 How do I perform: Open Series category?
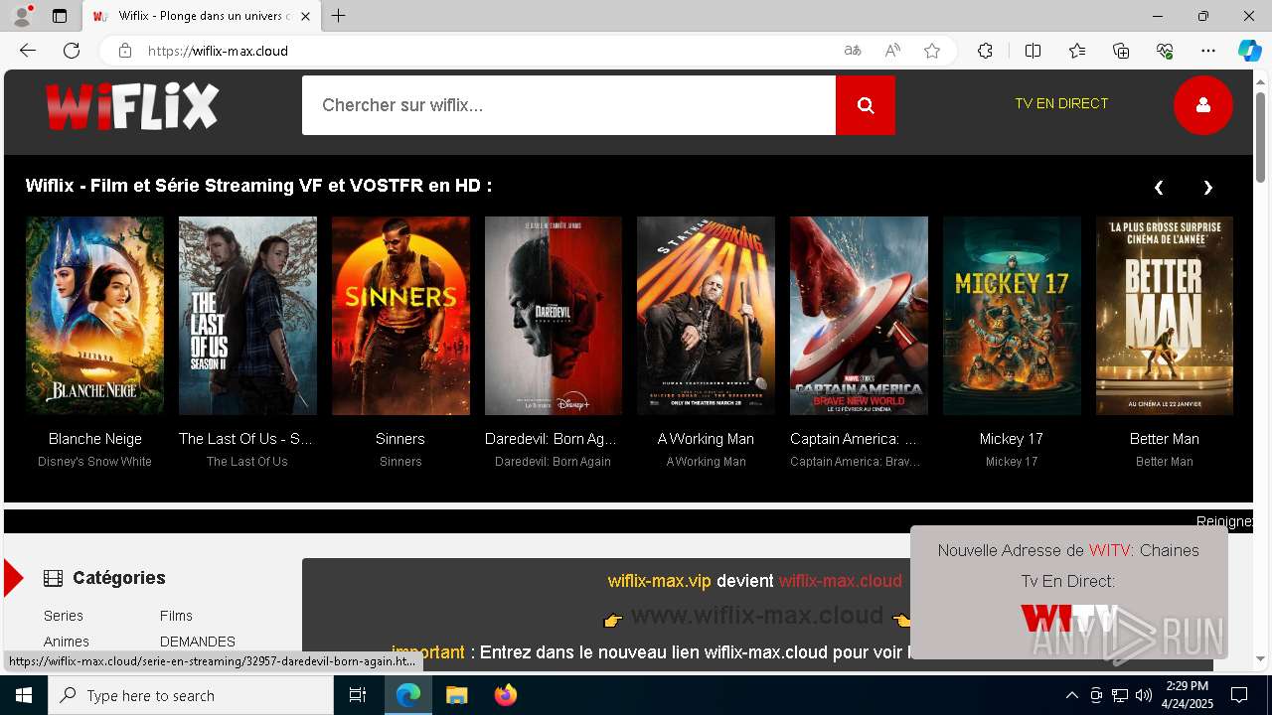(x=64, y=616)
